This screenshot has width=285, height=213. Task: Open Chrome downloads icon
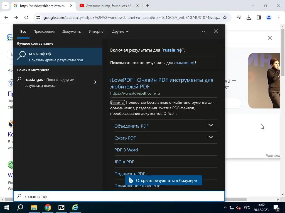click(249, 17)
